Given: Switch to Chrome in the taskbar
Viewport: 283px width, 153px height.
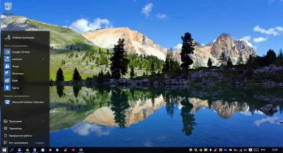Looking at the screenshot, I should pos(27,150).
